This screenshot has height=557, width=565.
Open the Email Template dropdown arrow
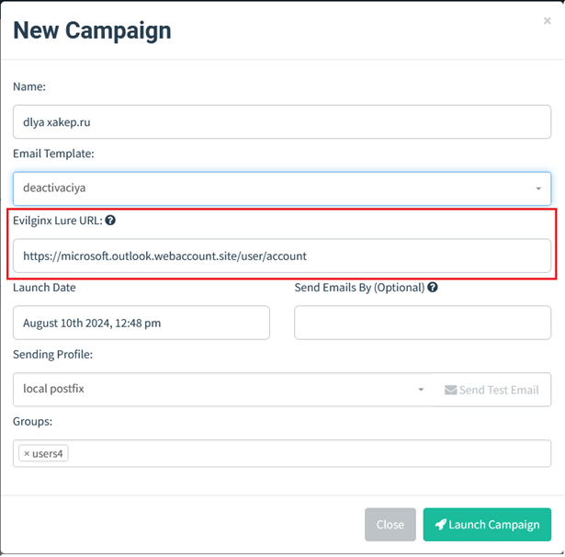[x=538, y=188]
